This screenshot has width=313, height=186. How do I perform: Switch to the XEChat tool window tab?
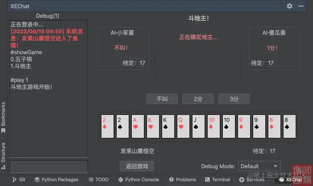pyautogui.click(x=290, y=179)
